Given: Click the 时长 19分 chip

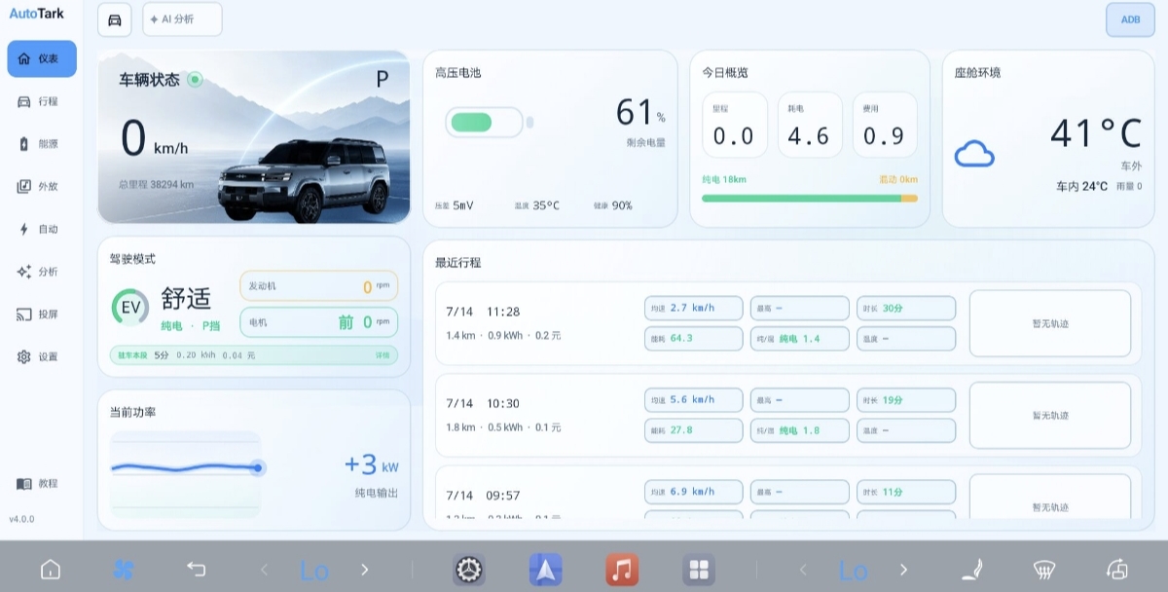Looking at the screenshot, I should click(906, 399).
